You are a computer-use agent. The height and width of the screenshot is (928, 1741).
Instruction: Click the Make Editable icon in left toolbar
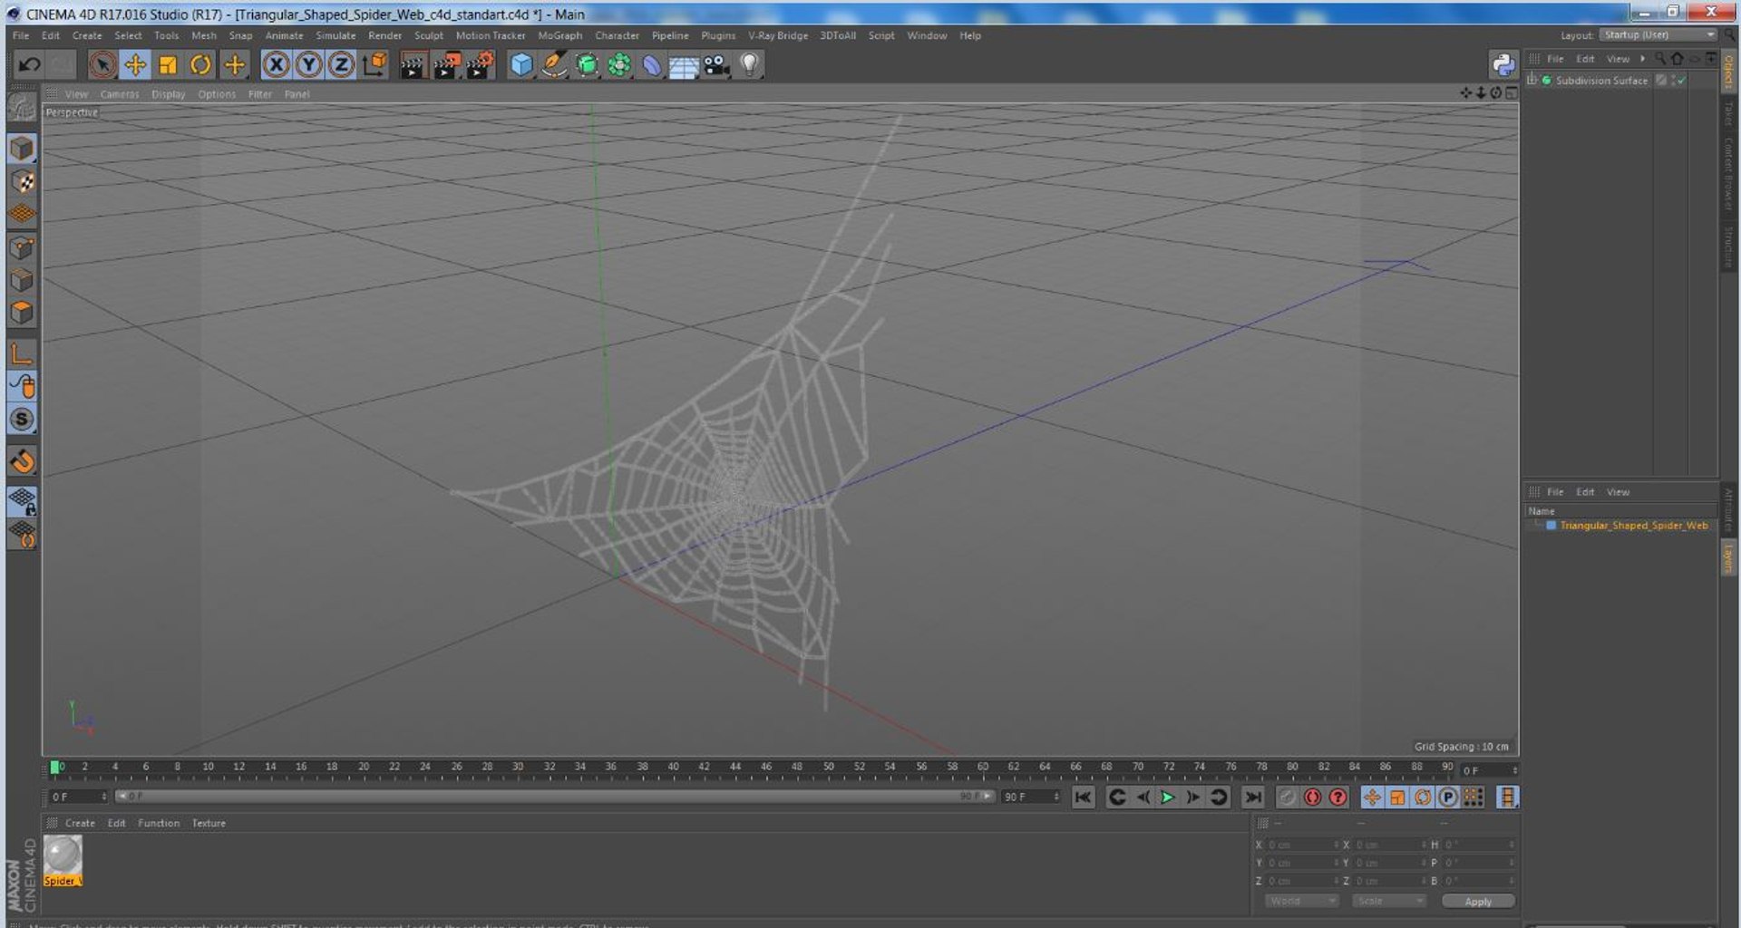[x=22, y=107]
